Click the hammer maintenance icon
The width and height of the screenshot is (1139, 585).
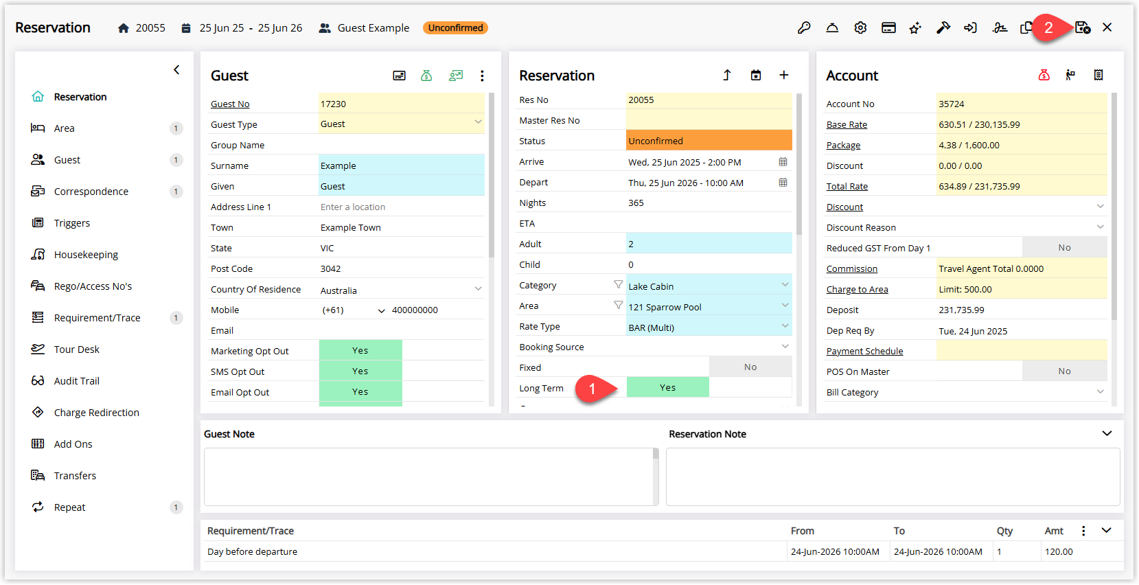(943, 28)
